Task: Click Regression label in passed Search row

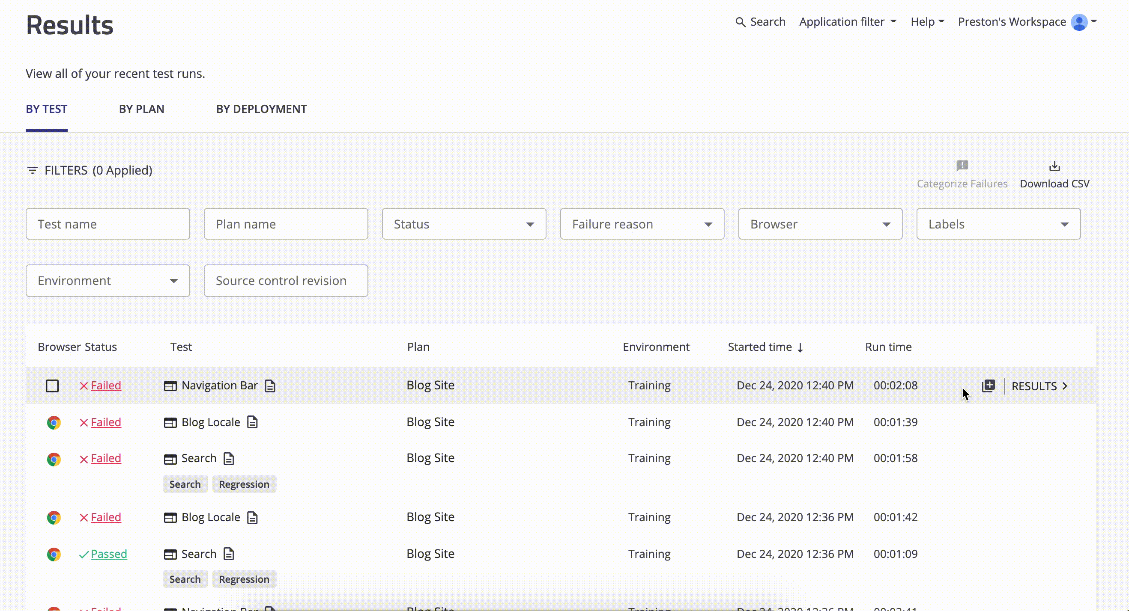Action: coord(244,579)
